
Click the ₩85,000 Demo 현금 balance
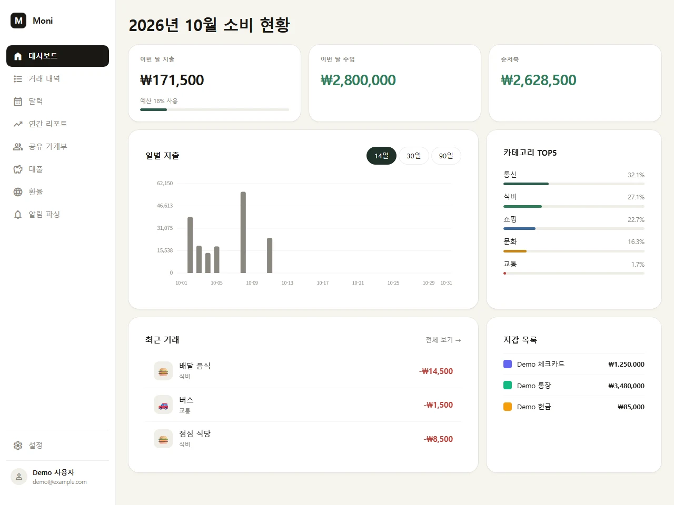(x=631, y=407)
